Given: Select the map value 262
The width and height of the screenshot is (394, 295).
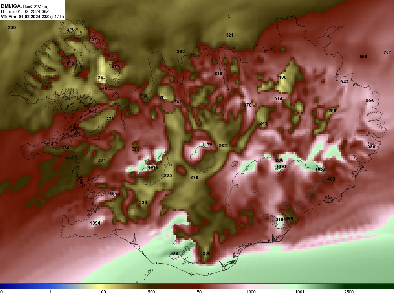Looking at the screenshot, I should tap(223, 146).
